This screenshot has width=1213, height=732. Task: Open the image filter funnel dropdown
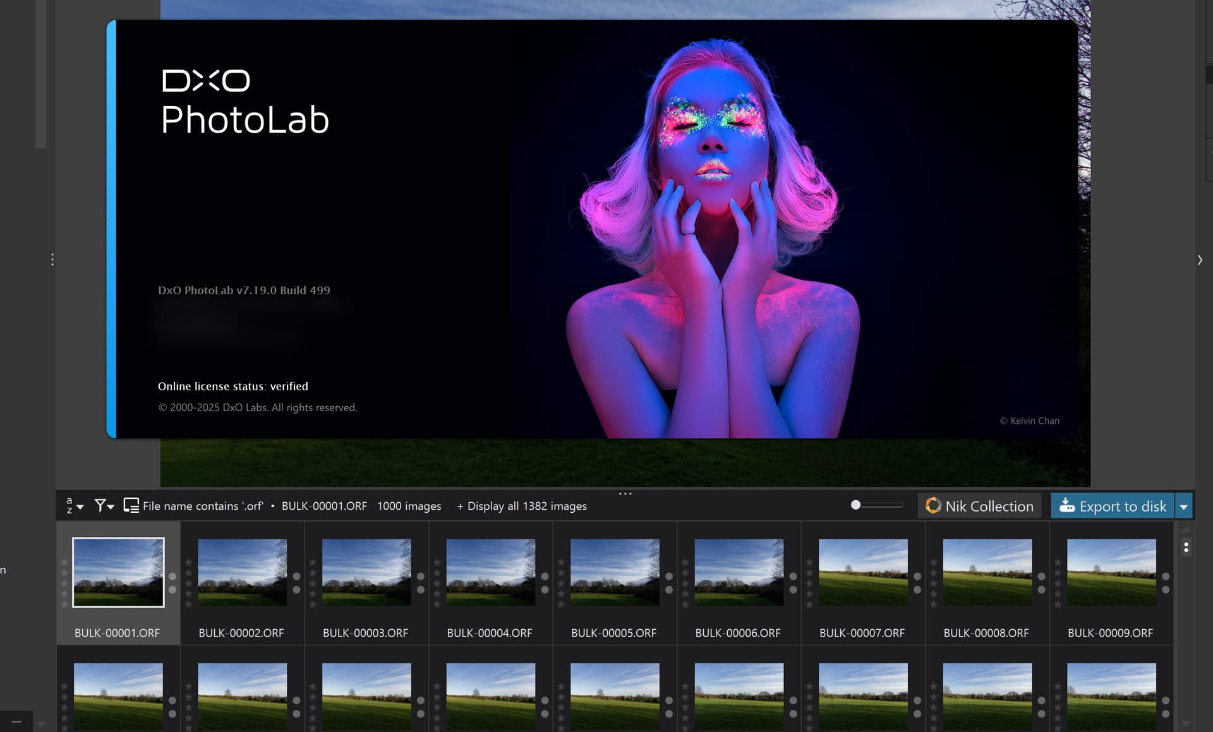click(x=104, y=506)
